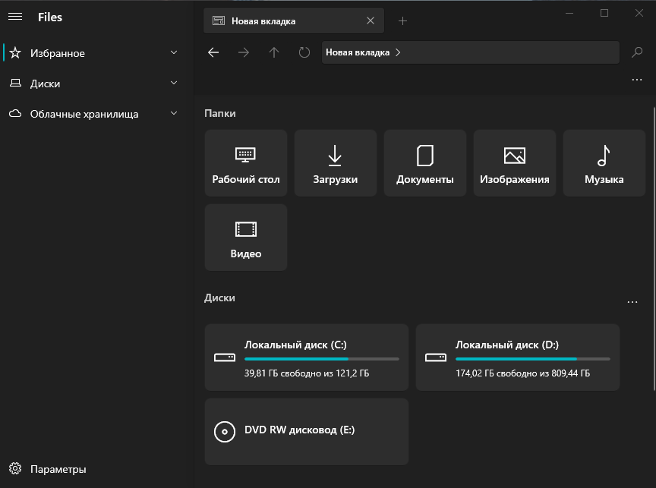This screenshot has width=656, height=488.
Task: Click the Локальный диск (D:) title
Action: point(507,345)
